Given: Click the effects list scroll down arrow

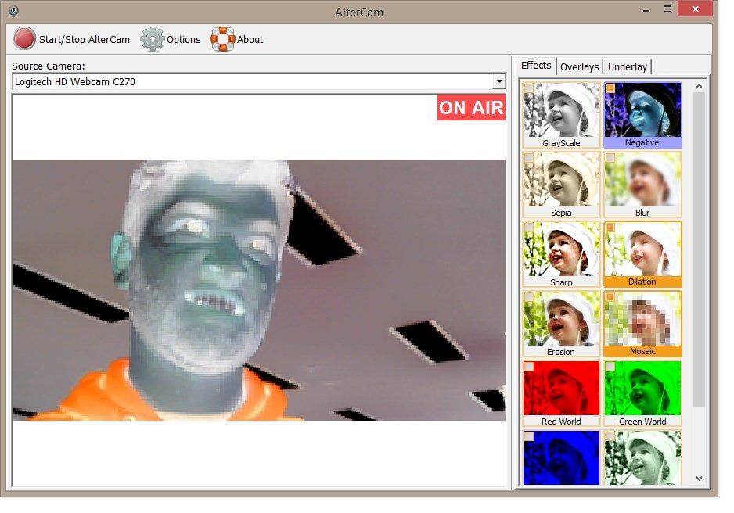Looking at the screenshot, I should tap(699, 479).
